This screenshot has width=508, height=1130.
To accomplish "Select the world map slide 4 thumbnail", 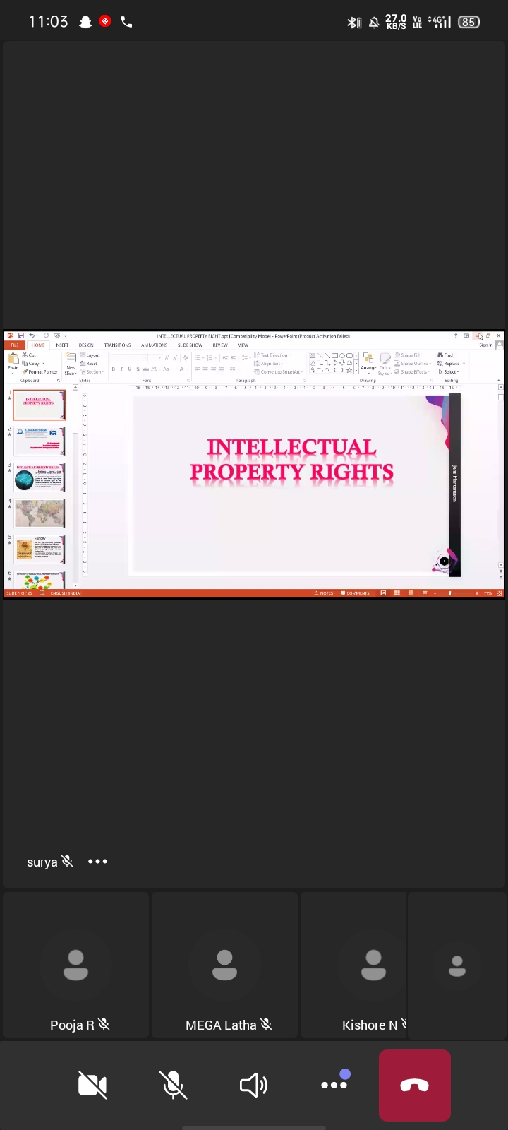I will [40, 513].
